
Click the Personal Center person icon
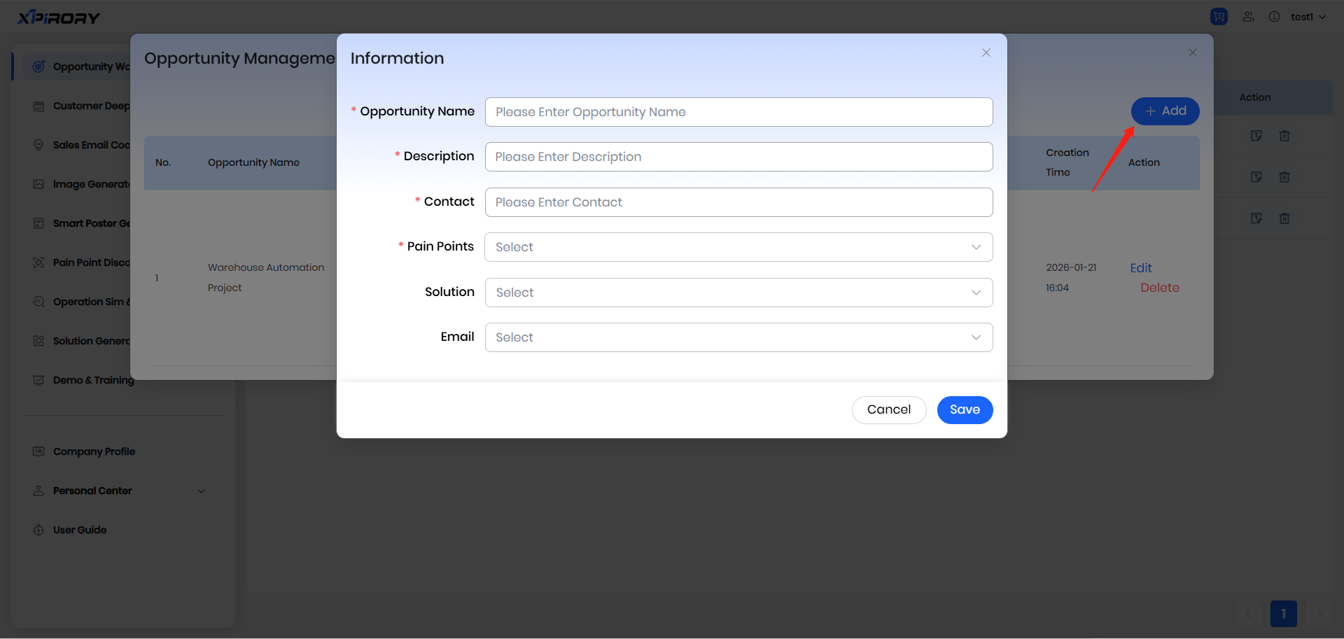[38, 491]
